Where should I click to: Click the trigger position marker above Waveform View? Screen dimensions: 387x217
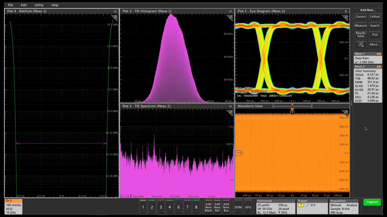[x=292, y=112]
